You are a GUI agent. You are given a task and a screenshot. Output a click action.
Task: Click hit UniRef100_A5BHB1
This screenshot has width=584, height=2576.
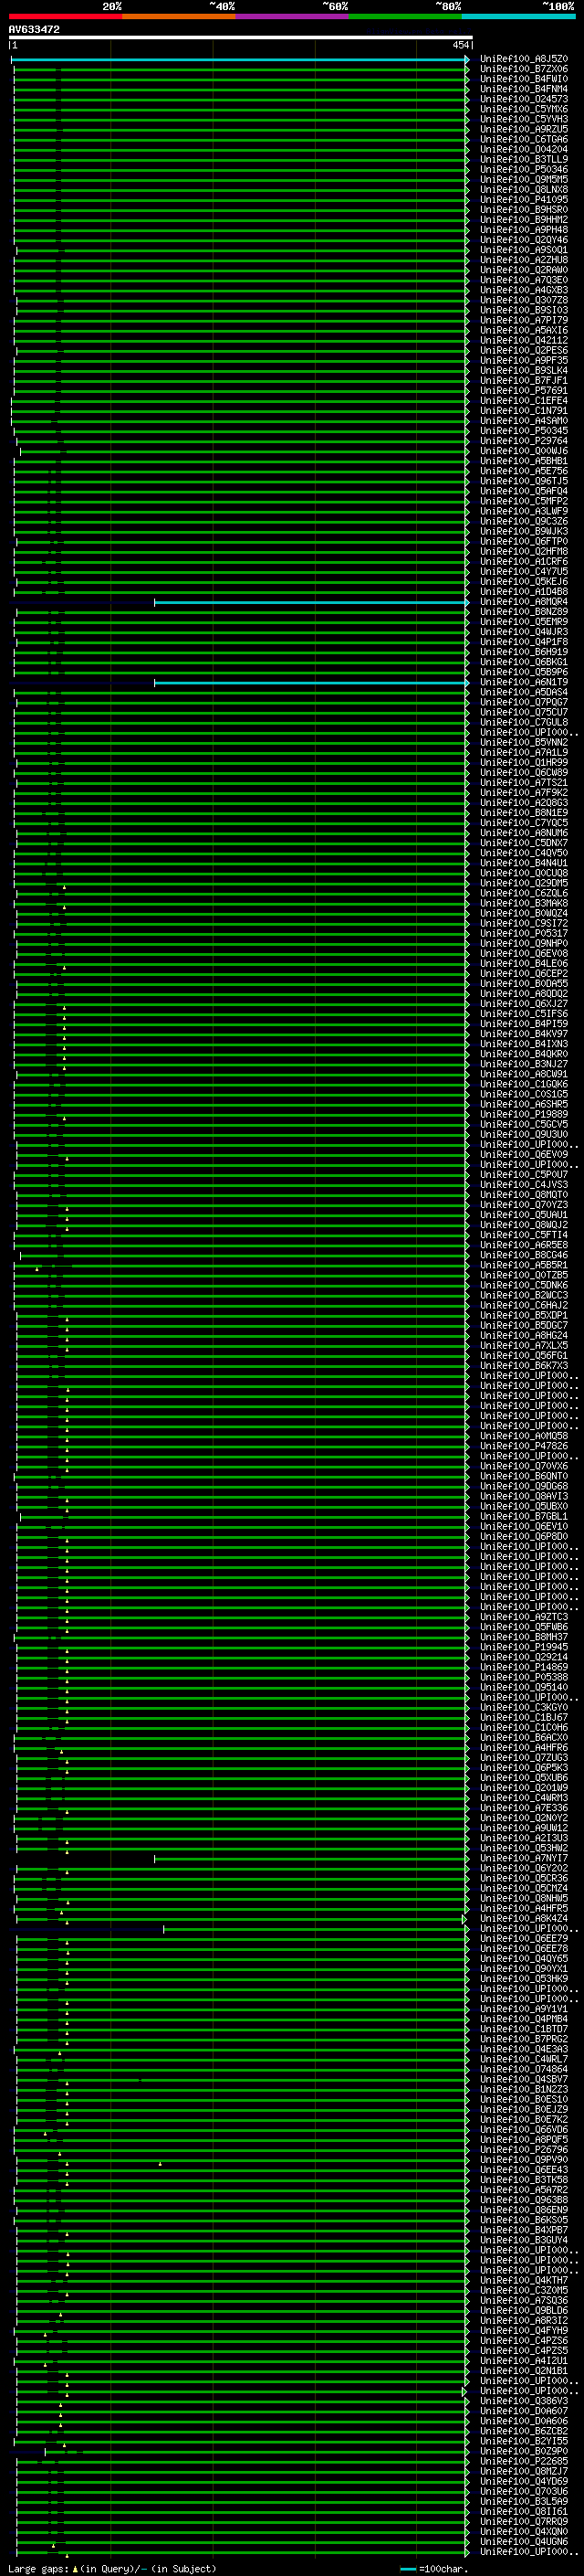pos(524,461)
